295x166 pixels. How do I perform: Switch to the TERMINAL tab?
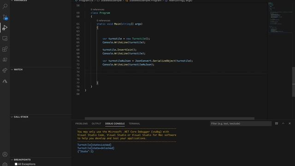click(x=134, y=124)
